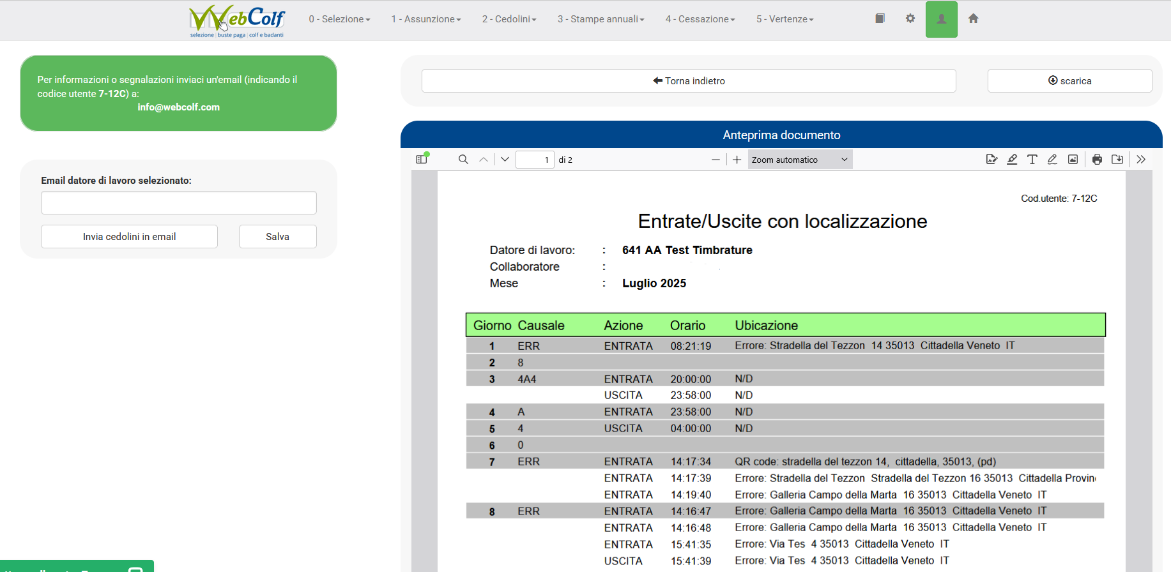Save the PDF with the download icon
Screen dimensions: 1171x572
pyautogui.click(x=1117, y=160)
